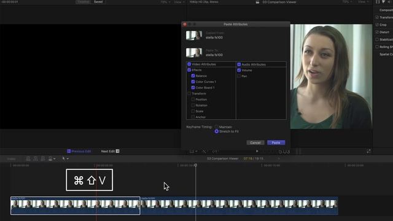Uncheck the Color Board 1 checkbox

tap(193, 87)
